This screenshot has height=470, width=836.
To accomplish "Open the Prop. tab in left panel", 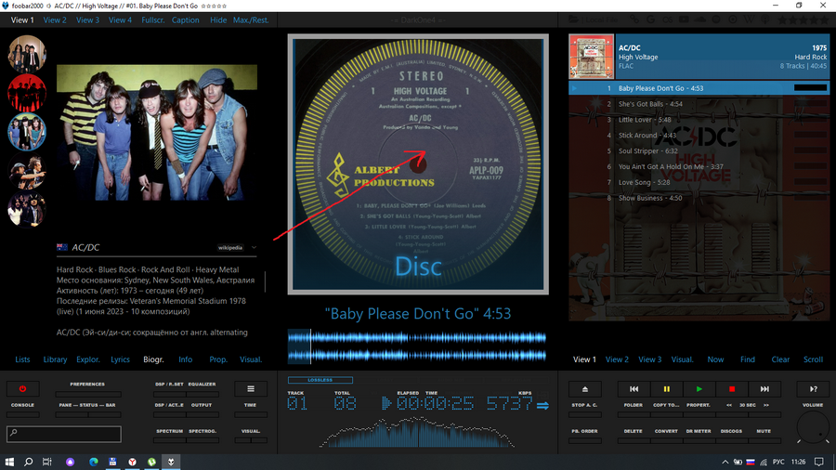I will pyautogui.click(x=218, y=359).
